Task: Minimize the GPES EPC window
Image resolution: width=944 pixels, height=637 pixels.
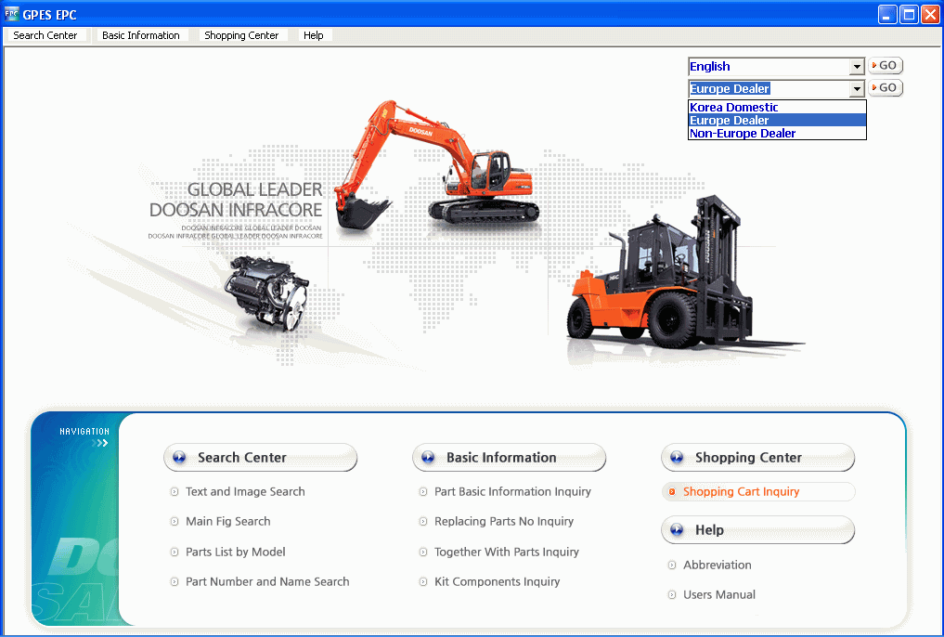Action: (887, 15)
